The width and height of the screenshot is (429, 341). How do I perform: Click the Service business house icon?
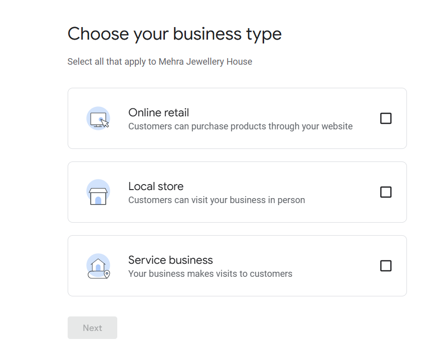tap(98, 266)
